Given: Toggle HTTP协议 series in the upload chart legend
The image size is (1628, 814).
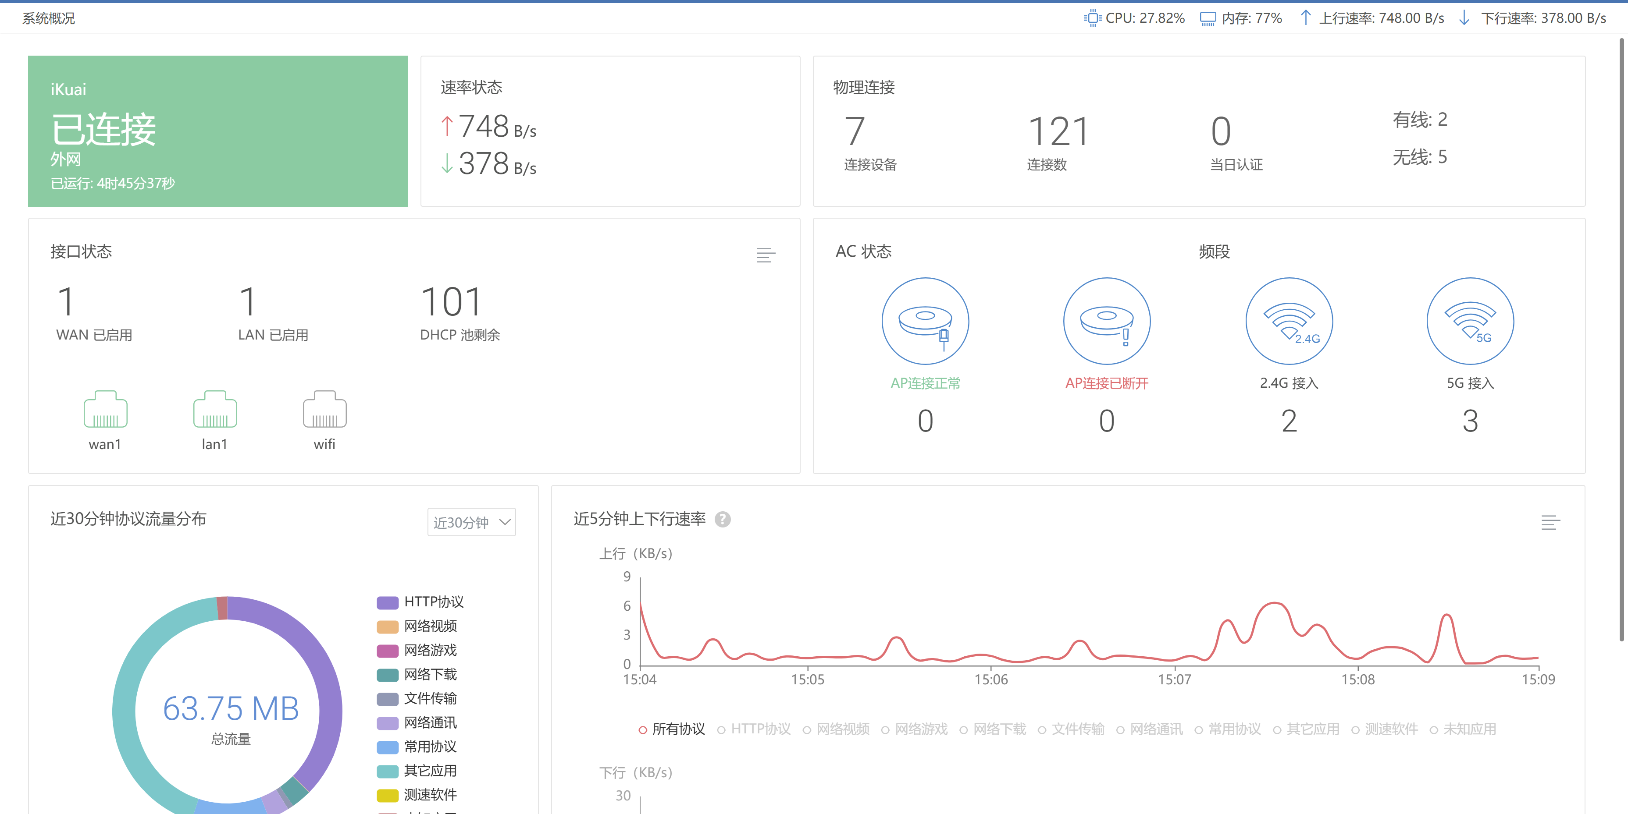Looking at the screenshot, I should point(754,729).
